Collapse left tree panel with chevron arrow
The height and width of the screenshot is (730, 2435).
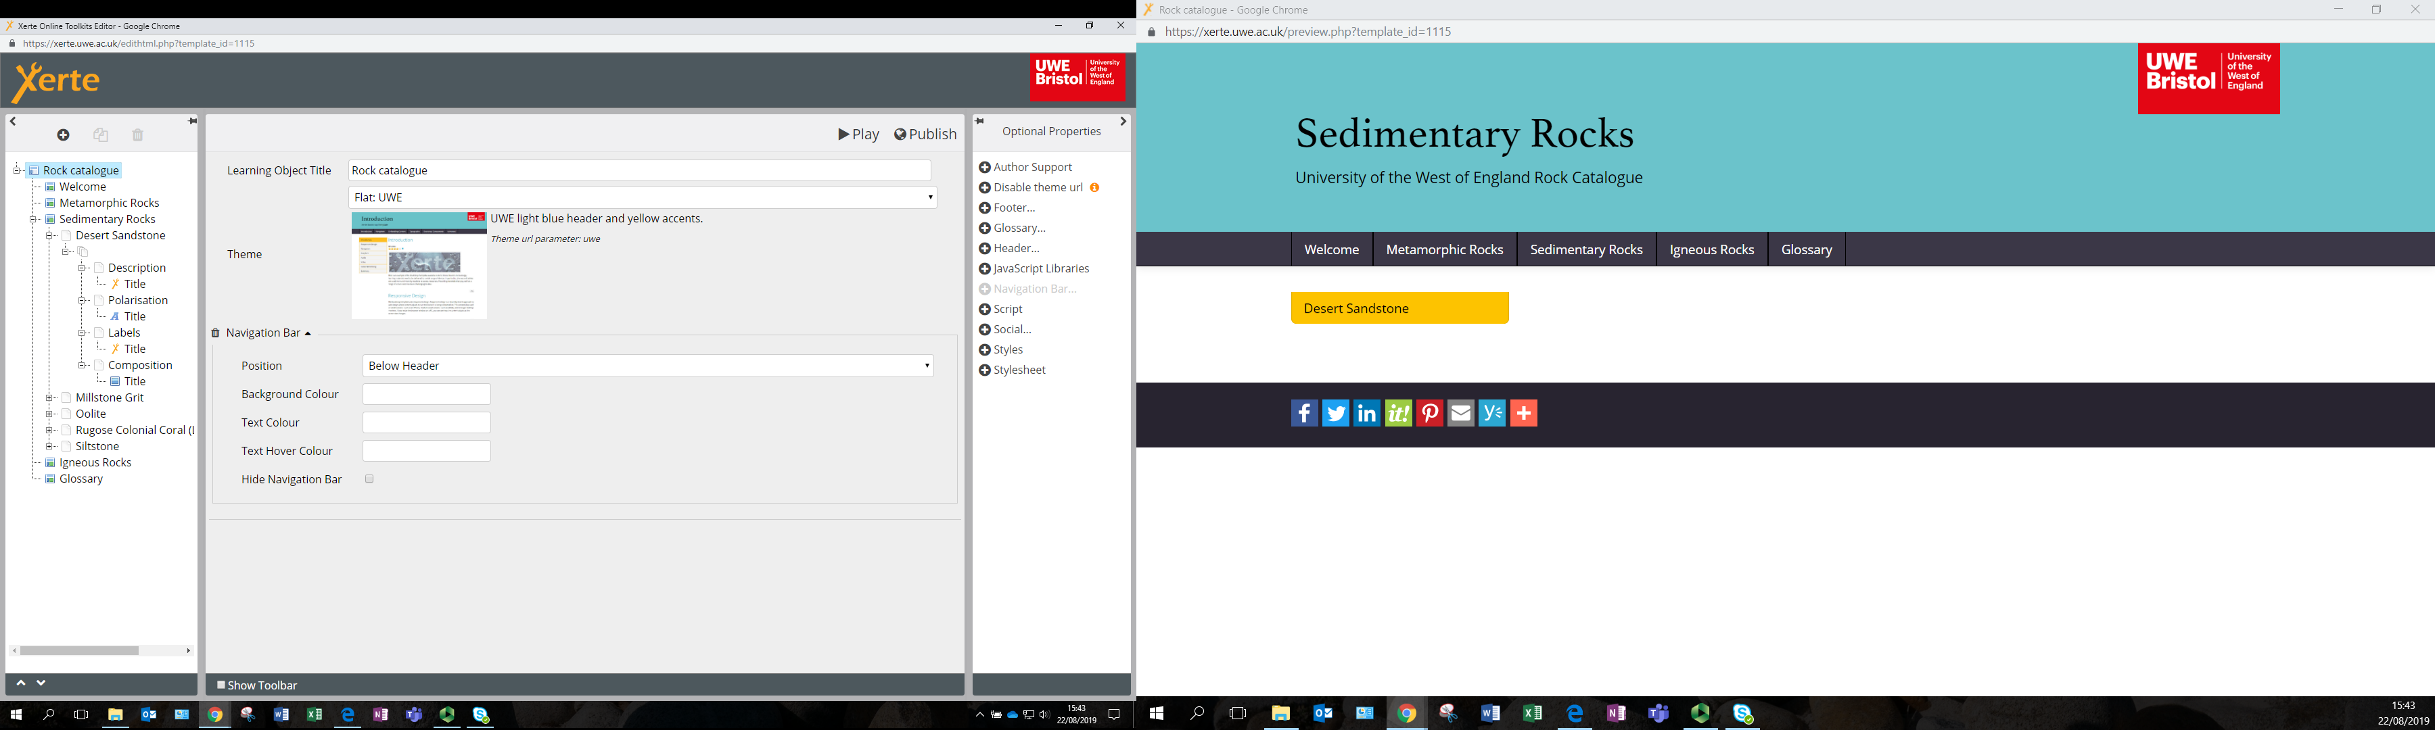coord(12,121)
